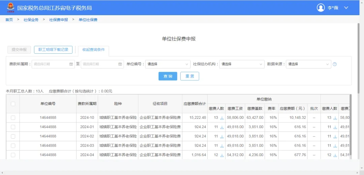
Task: Click the 查询 button
Action: (x=168, y=76)
